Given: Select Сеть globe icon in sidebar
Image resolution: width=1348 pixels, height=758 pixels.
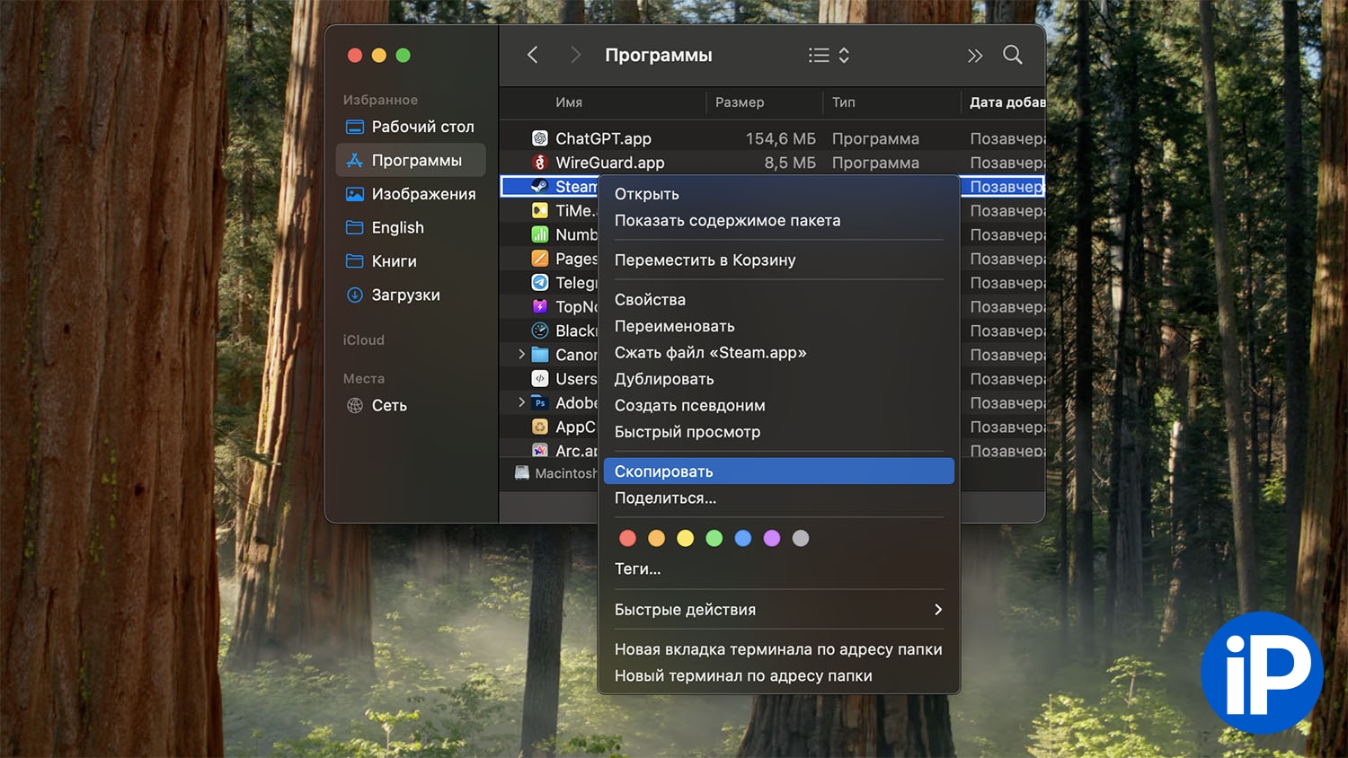Looking at the screenshot, I should tap(355, 406).
